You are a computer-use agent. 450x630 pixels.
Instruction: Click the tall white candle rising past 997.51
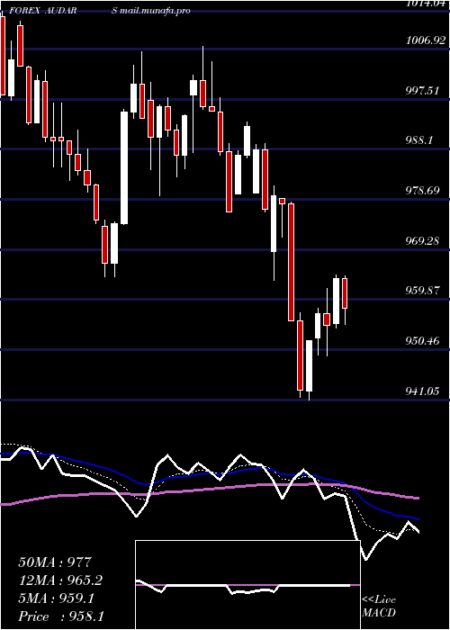(x=124, y=167)
